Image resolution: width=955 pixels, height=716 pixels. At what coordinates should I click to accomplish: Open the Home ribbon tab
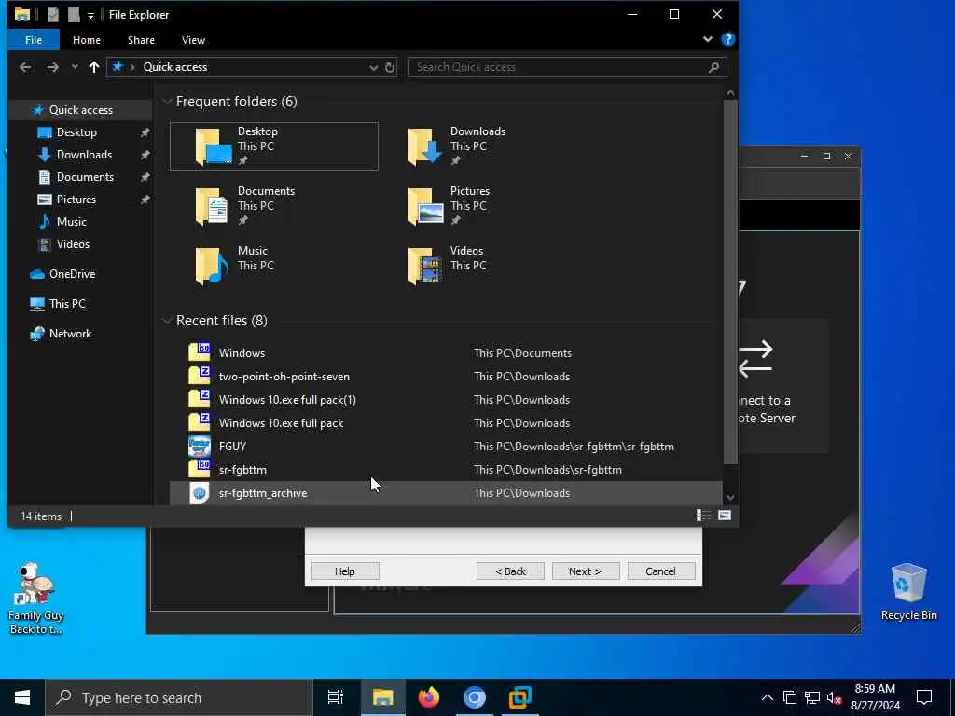coord(87,40)
